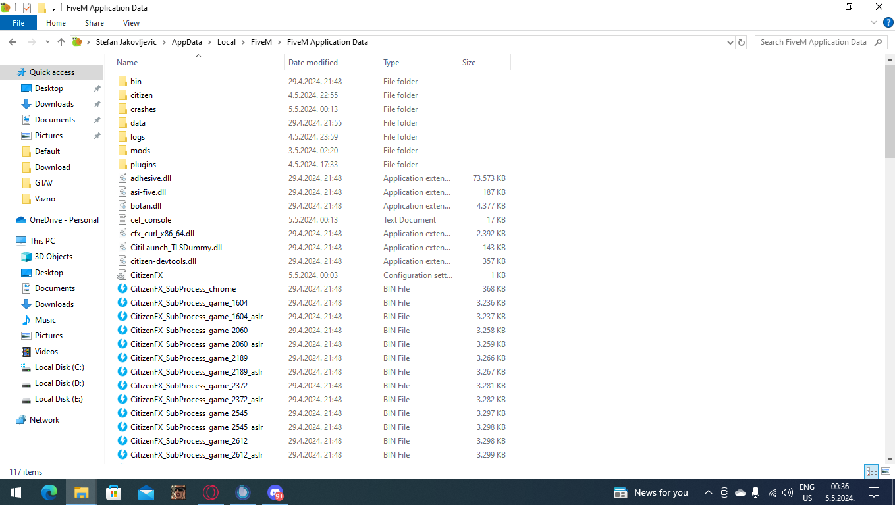Open the notification center icon in the taskbar
This screenshot has height=505, width=895.
coord(874,492)
